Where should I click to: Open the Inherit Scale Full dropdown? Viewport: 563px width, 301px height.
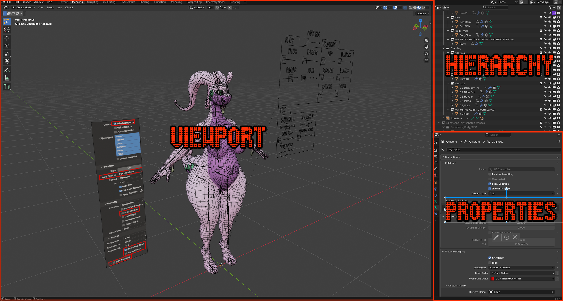pos(522,194)
